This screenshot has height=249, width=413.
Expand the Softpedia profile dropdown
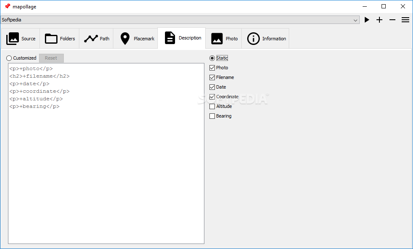[x=180, y=20]
